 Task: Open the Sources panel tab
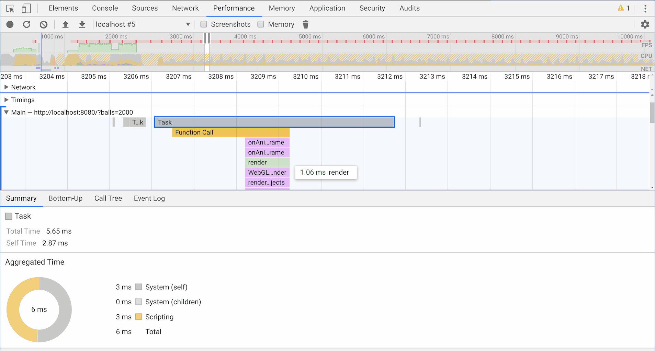pyautogui.click(x=145, y=8)
